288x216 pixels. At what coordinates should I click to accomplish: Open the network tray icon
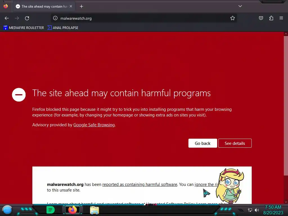tap(250, 210)
